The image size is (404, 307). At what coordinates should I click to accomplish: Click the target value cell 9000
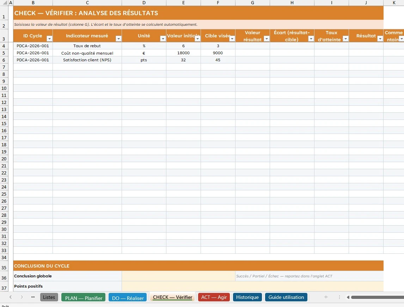click(x=218, y=53)
